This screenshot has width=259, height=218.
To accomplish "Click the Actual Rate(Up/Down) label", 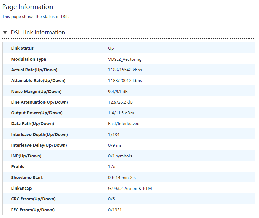I will 34,70.
